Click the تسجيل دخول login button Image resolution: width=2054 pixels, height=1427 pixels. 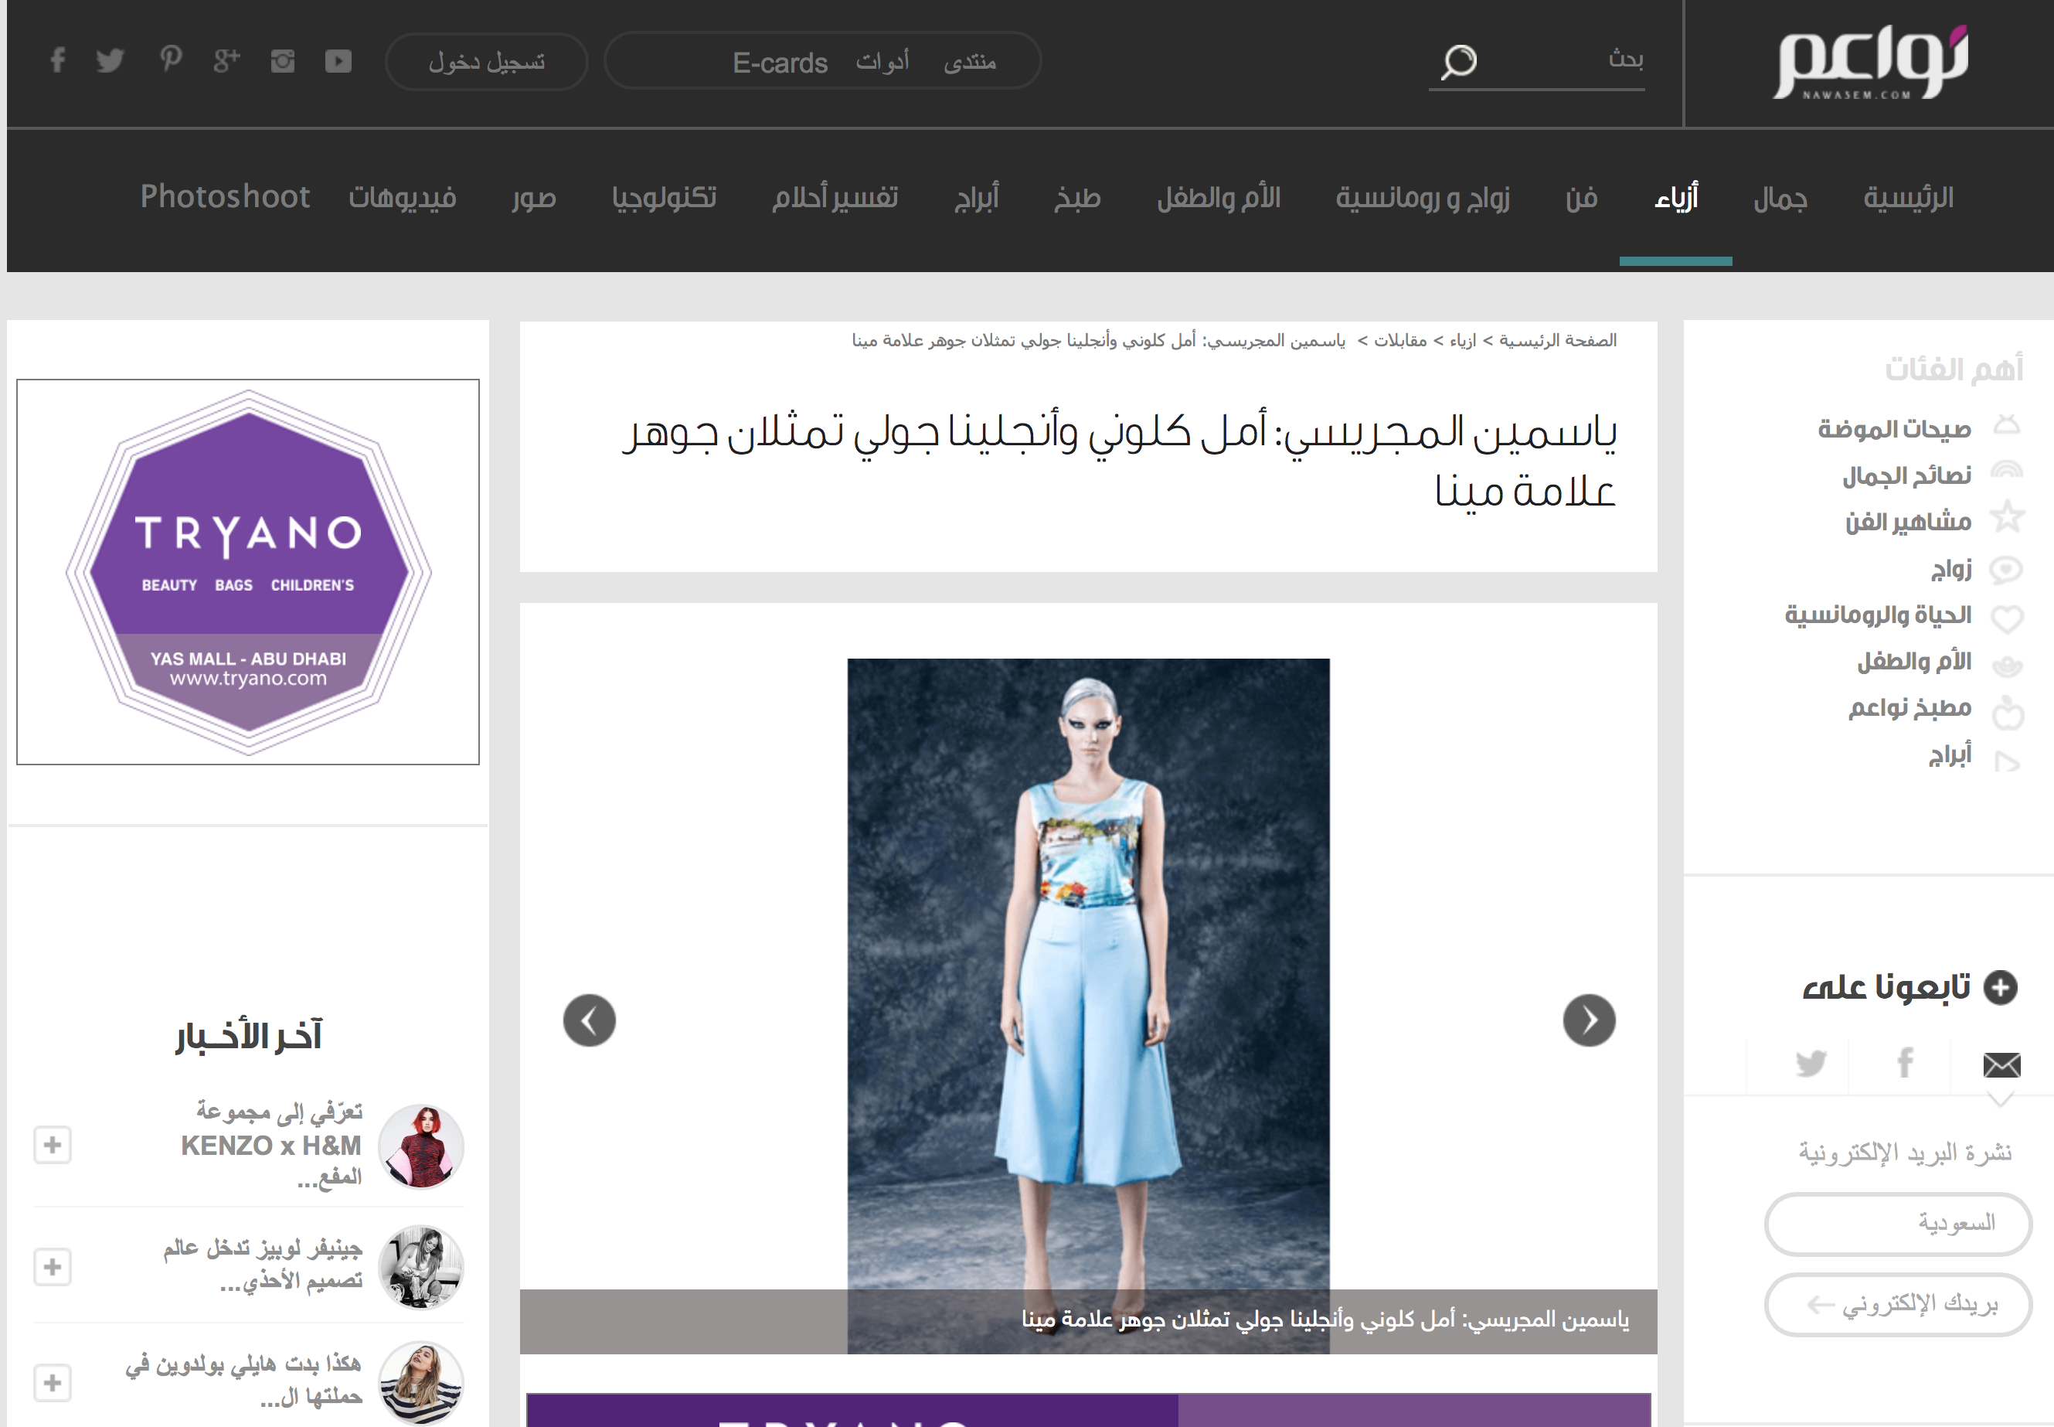click(x=486, y=62)
